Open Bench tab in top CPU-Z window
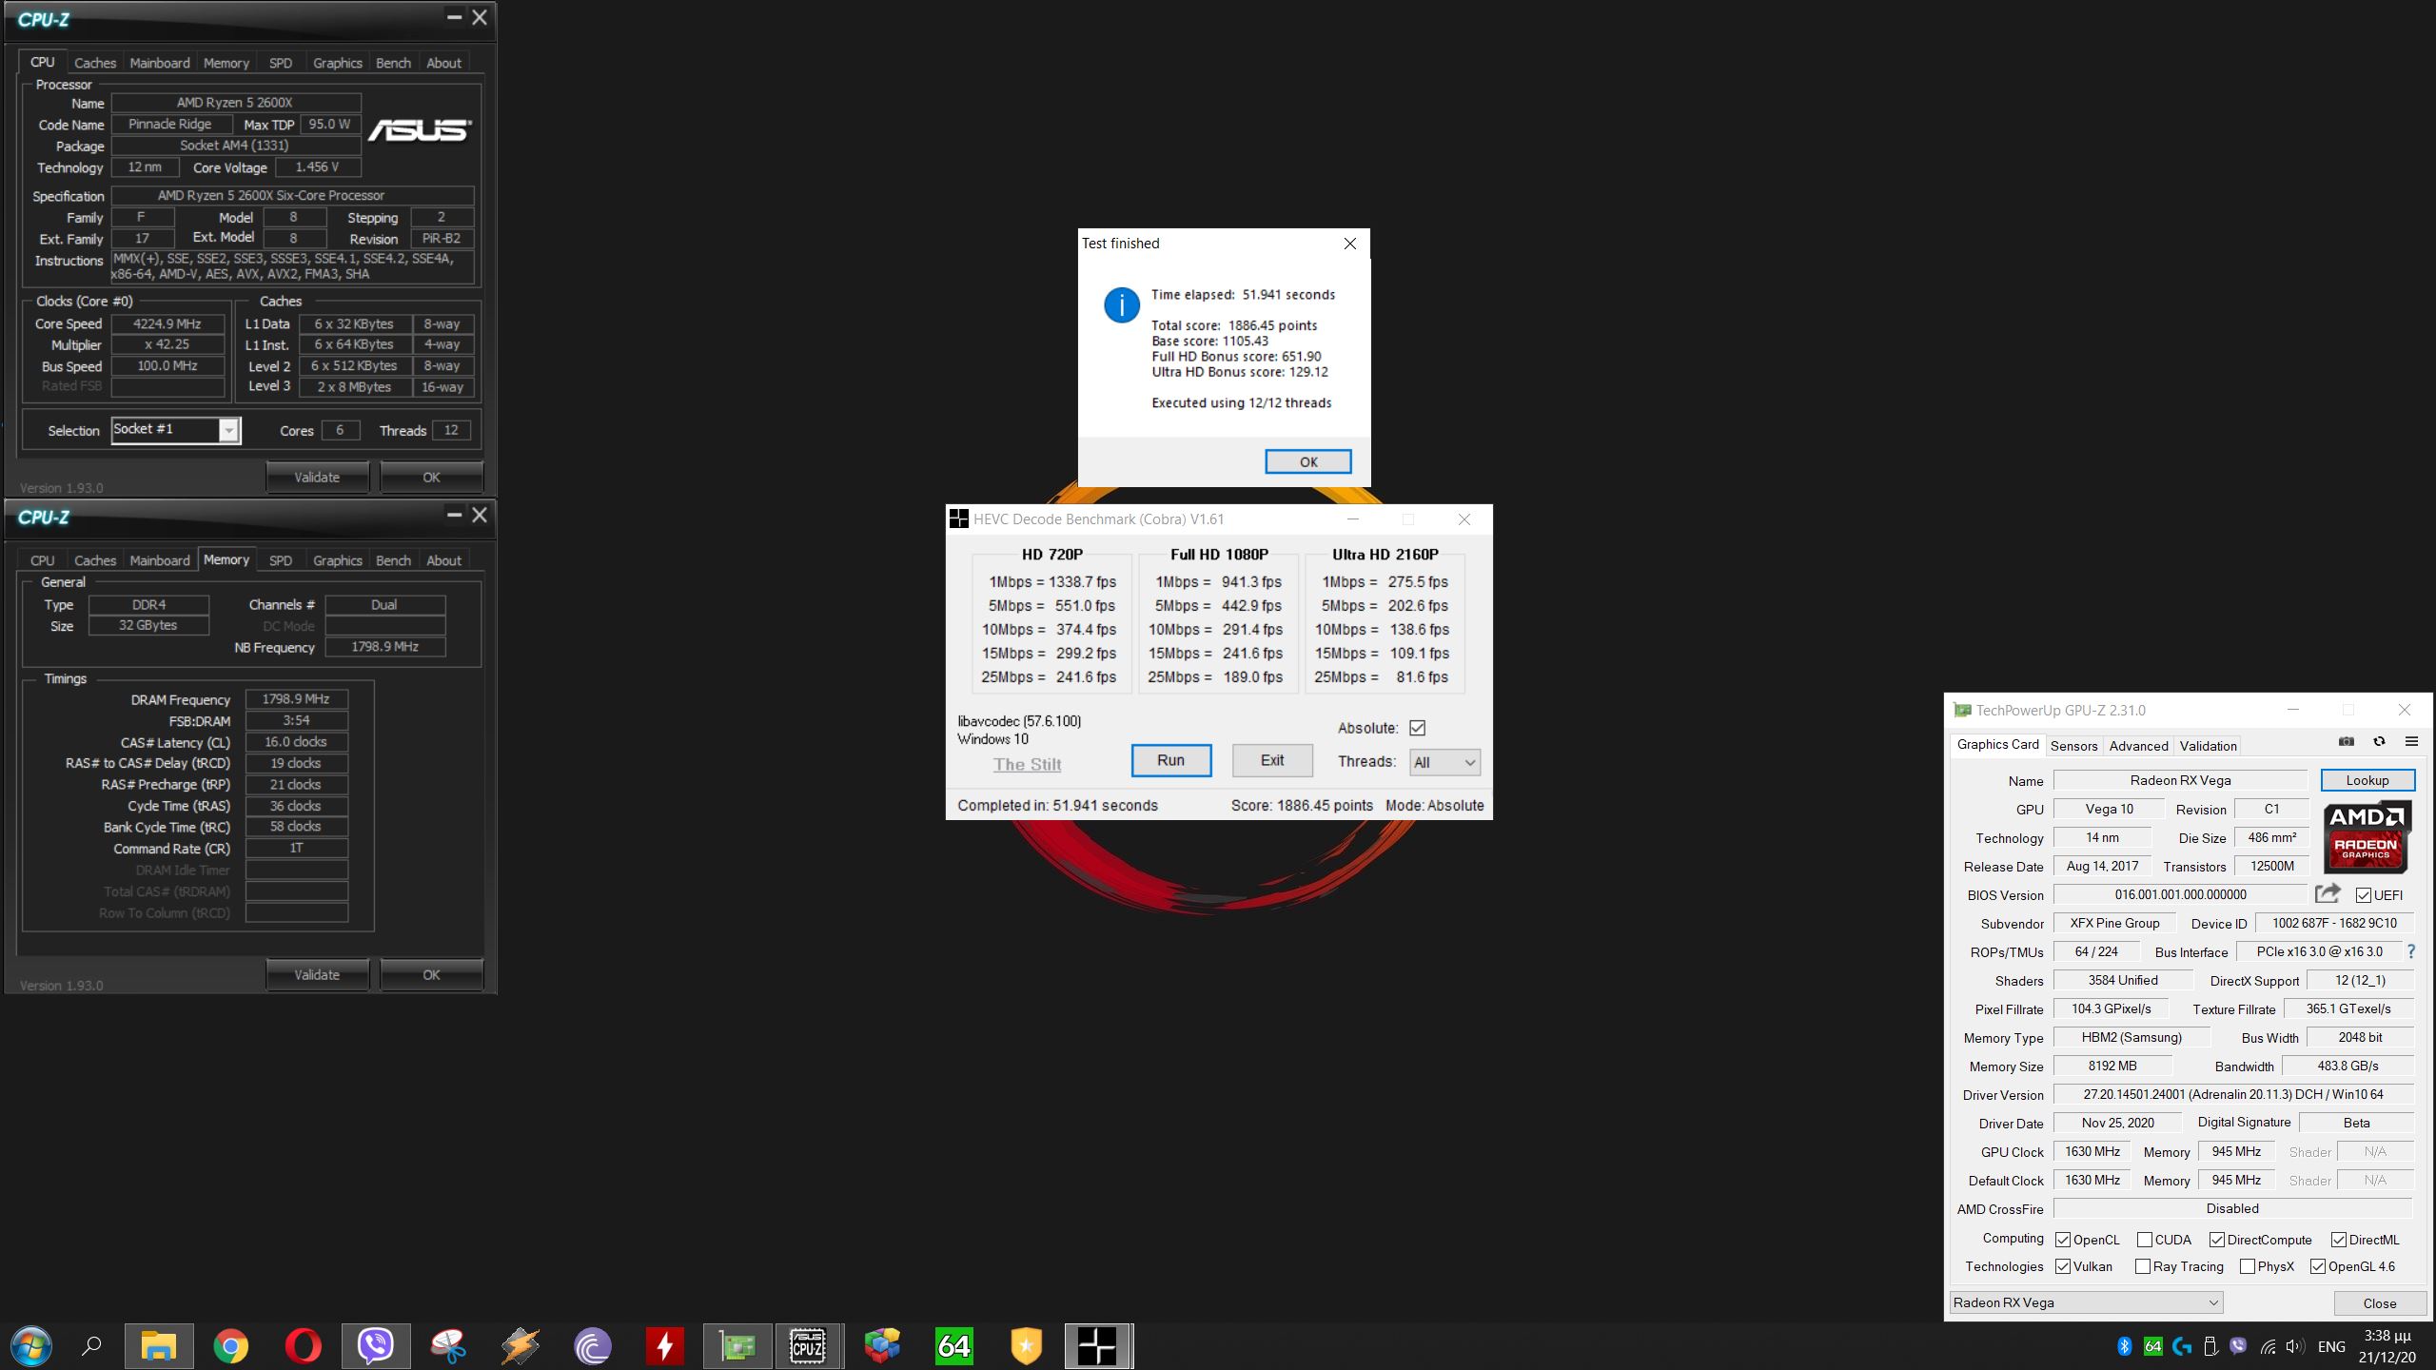Screen dimensions: 2436x1370 click(x=393, y=63)
